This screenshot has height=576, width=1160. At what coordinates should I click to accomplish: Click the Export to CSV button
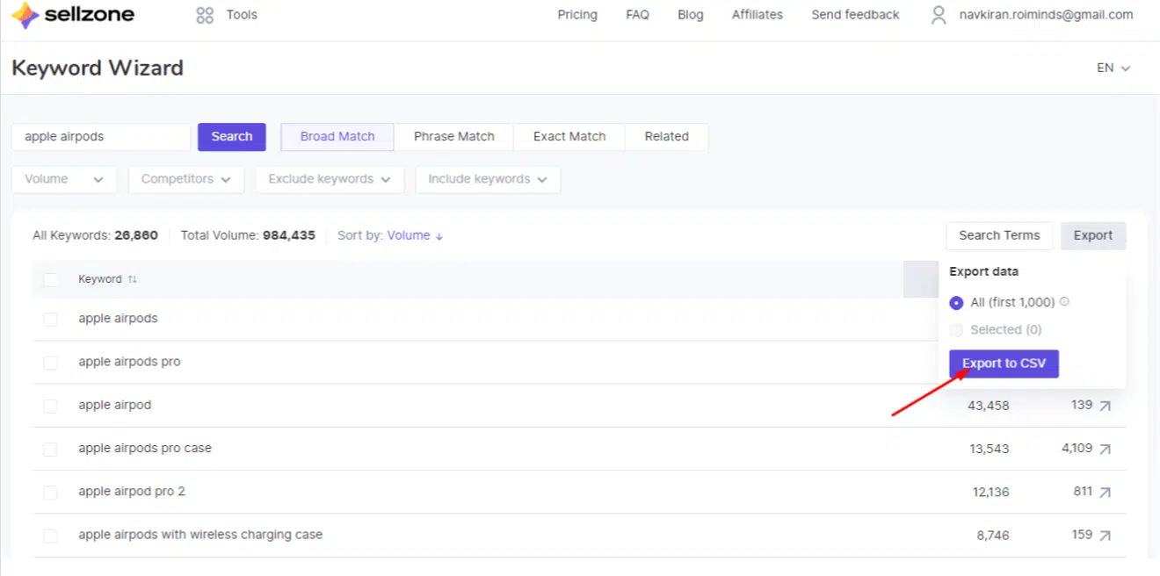(1004, 364)
